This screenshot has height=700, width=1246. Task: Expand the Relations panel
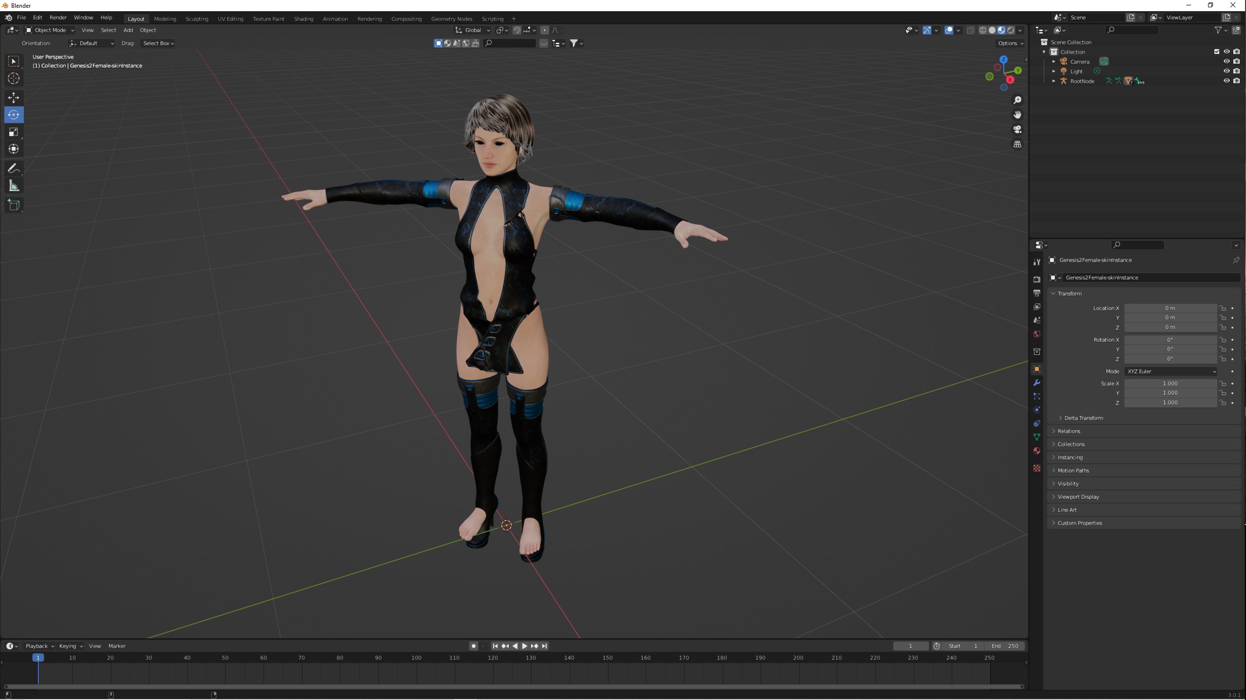pyautogui.click(x=1068, y=431)
